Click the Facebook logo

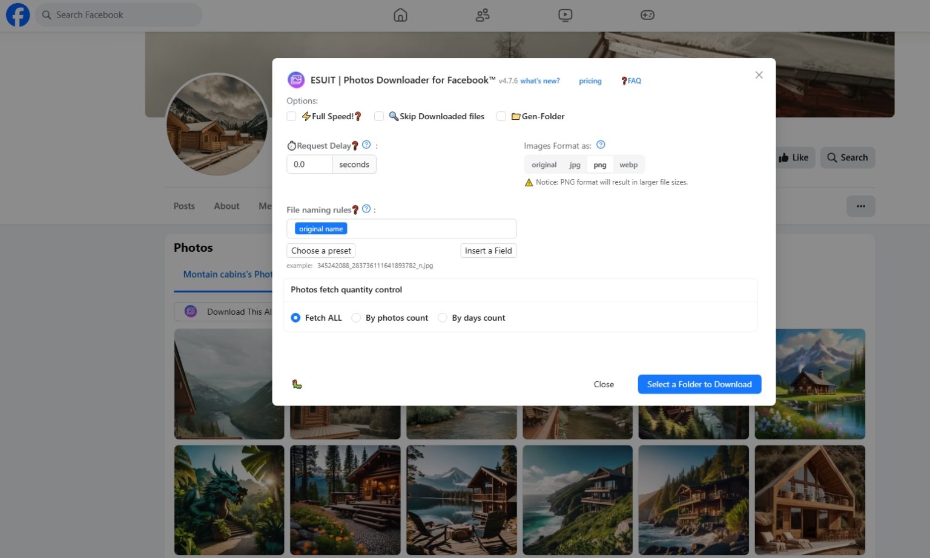click(18, 15)
